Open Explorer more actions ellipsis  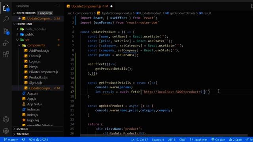(58, 6)
